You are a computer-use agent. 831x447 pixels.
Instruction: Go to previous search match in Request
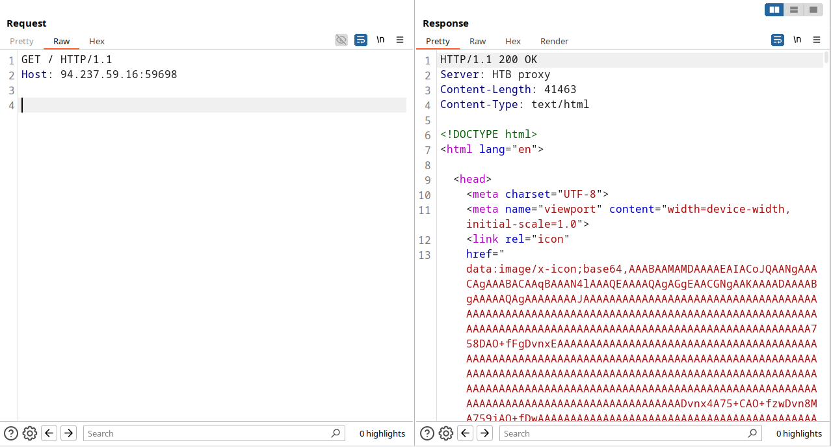[x=49, y=433]
